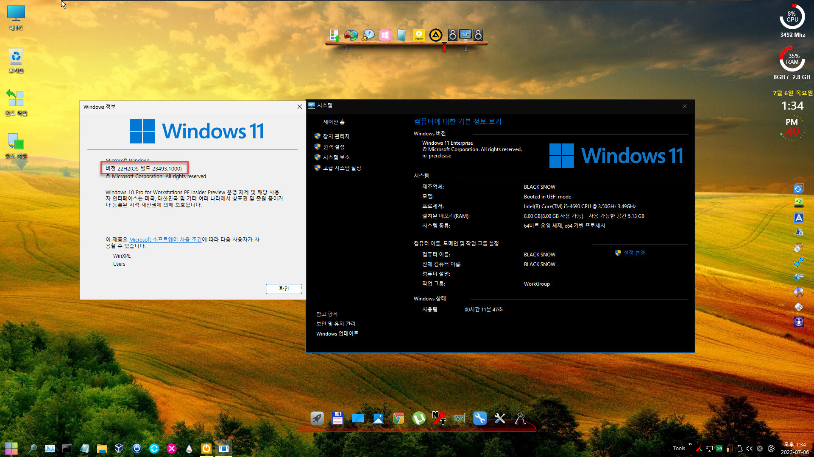Click the search magnifier on the taskbar
The width and height of the screenshot is (814, 457).
32,449
